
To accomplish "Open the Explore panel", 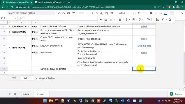I will (x=176, y=94).
